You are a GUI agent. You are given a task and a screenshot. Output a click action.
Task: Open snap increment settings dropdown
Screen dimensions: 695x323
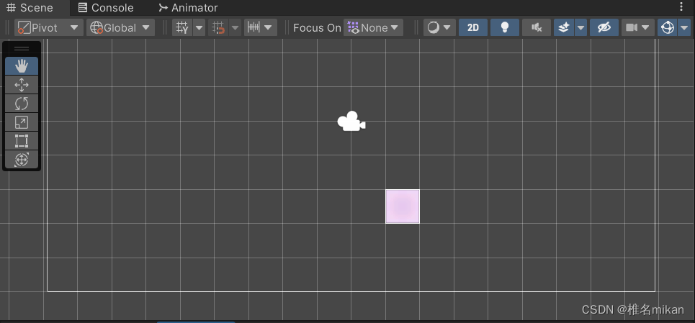point(261,27)
